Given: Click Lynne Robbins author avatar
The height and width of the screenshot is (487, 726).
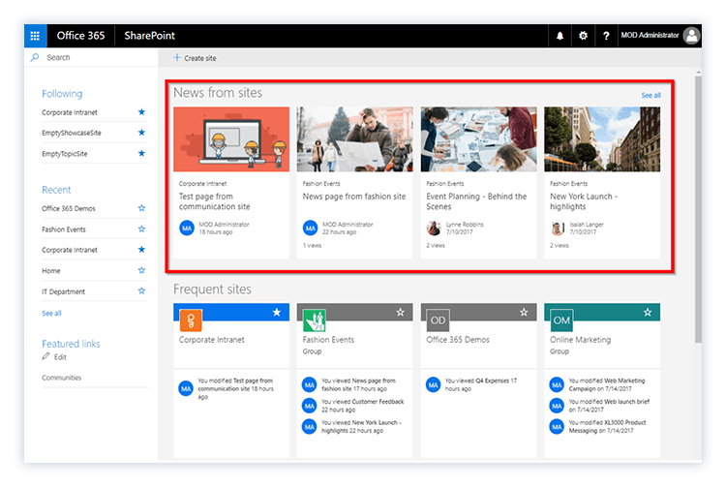Looking at the screenshot, I should [434, 228].
